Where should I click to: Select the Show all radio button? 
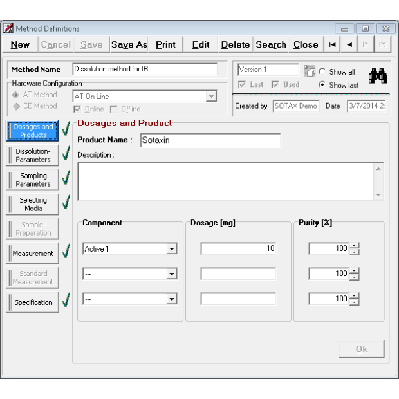coord(322,72)
